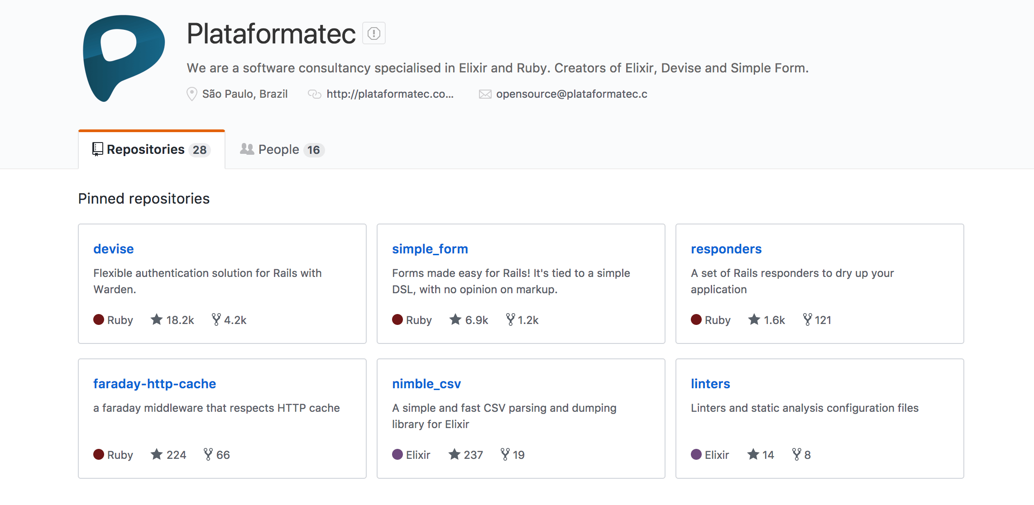Viewport: 1034px width, 505px height.
Task: Click the email envelope icon
Action: pyautogui.click(x=485, y=94)
